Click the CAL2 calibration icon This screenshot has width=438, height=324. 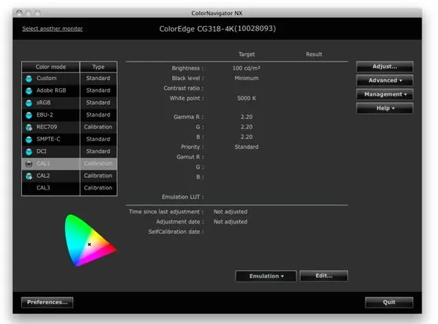tap(29, 176)
